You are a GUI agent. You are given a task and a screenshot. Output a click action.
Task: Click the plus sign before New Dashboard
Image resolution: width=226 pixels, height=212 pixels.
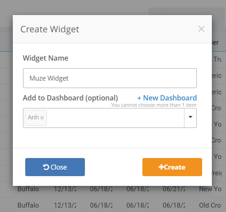[139, 98]
